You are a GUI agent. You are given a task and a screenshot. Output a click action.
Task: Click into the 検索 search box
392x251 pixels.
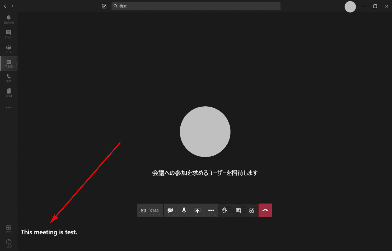(x=196, y=6)
